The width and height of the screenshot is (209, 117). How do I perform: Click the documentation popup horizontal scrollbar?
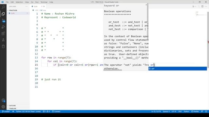tap(113, 70)
